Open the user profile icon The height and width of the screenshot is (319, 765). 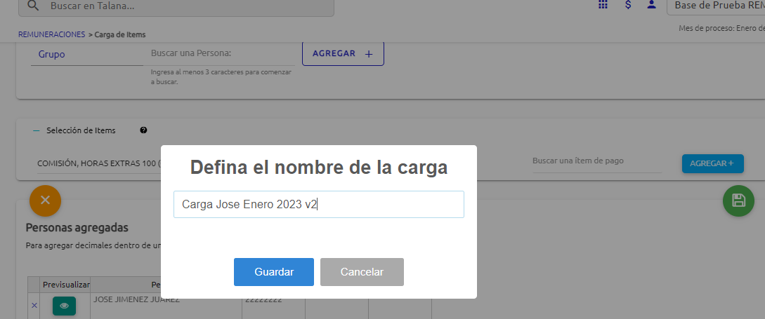[x=652, y=5]
